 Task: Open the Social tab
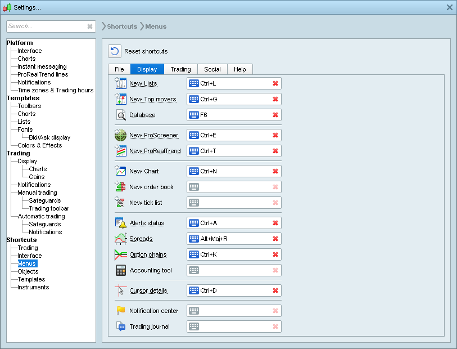pyautogui.click(x=212, y=69)
